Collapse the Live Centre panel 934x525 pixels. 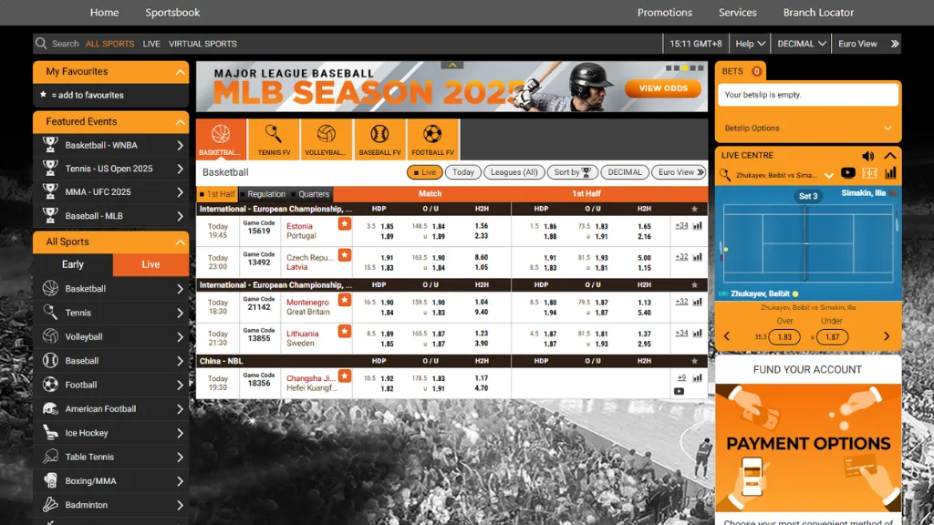[x=890, y=155]
